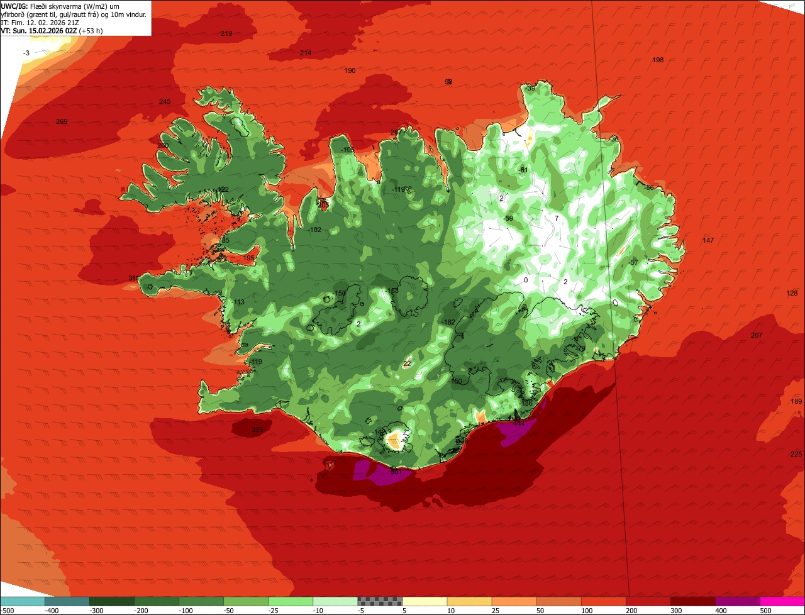Click the legend swatch between -10 and -5
This screenshot has height=615, width=805.
click(x=335, y=601)
